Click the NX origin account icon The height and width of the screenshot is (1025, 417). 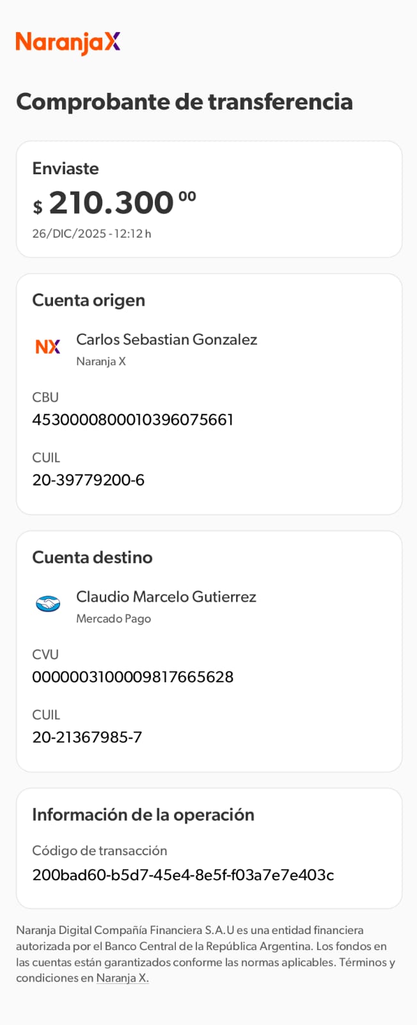[48, 347]
